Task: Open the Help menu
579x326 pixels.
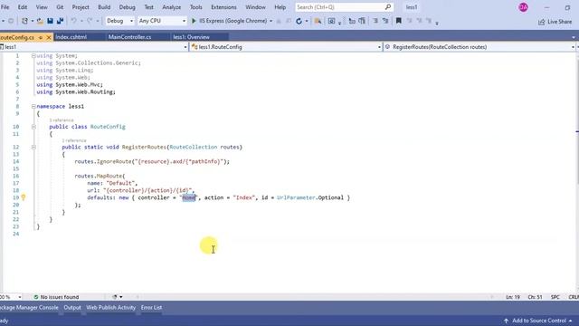Action: pos(280,7)
